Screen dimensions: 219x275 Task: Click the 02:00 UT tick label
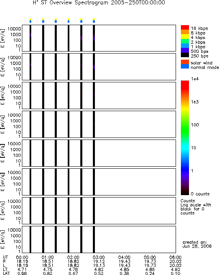click(x=73, y=257)
